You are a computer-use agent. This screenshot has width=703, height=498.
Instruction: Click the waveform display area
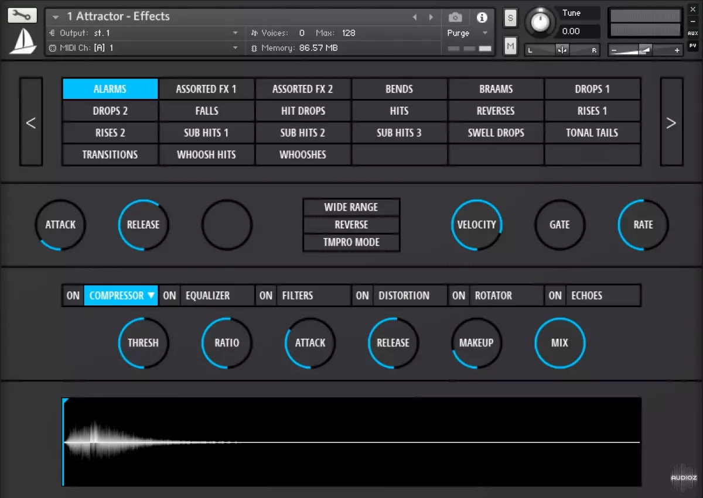point(351,442)
